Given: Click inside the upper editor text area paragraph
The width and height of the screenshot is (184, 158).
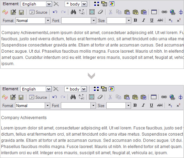Looking at the screenshot, I should [x=92, y=48].
